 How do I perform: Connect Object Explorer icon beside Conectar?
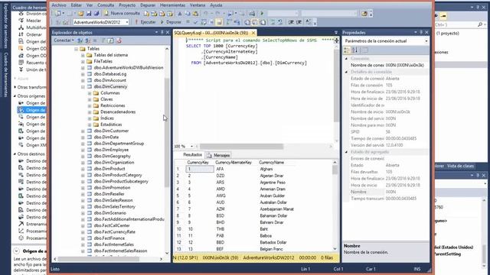[80, 40]
